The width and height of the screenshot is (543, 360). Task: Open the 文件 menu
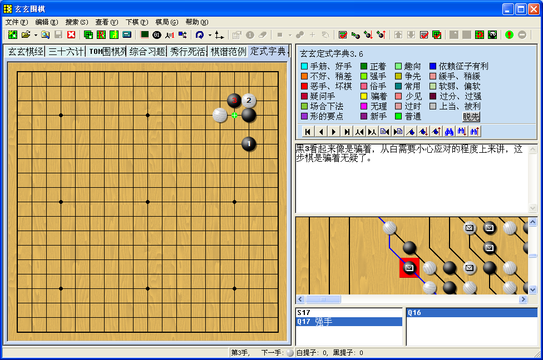[x=16, y=22]
